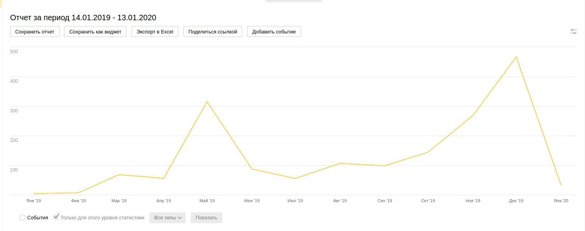Click Поделиться ссылкой button
Viewport: 585px width, 231px height.
[212, 31]
